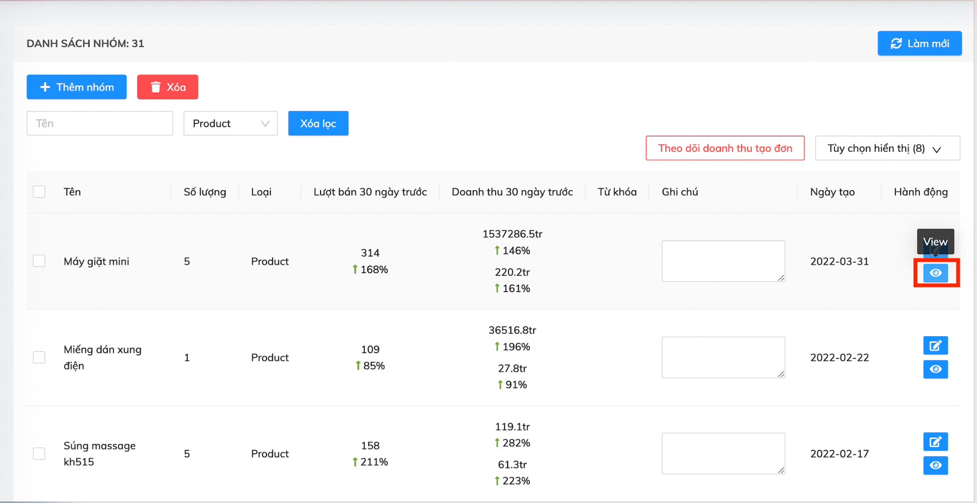Click the Lượt bán 30 ngày trước header

point(370,192)
